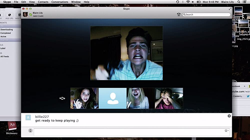Click the switch video view arrows icon

click(x=62, y=98)
